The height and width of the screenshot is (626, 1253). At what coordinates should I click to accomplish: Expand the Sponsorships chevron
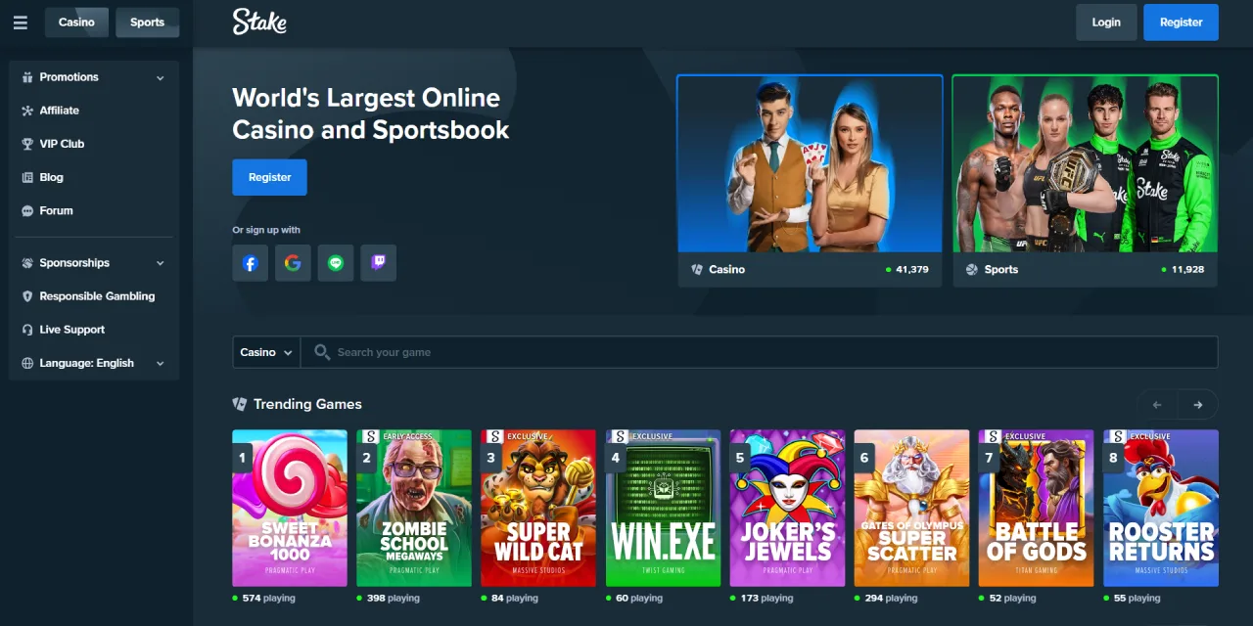pyautogui.click(x=161, y=263)
